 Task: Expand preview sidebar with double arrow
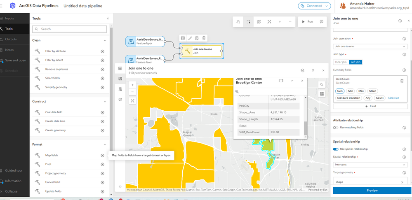(120, 186)
